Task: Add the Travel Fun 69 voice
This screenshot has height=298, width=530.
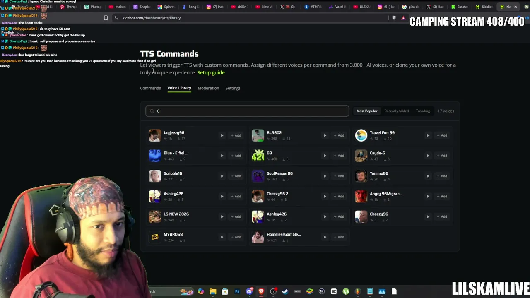Action: click(442, 135)
